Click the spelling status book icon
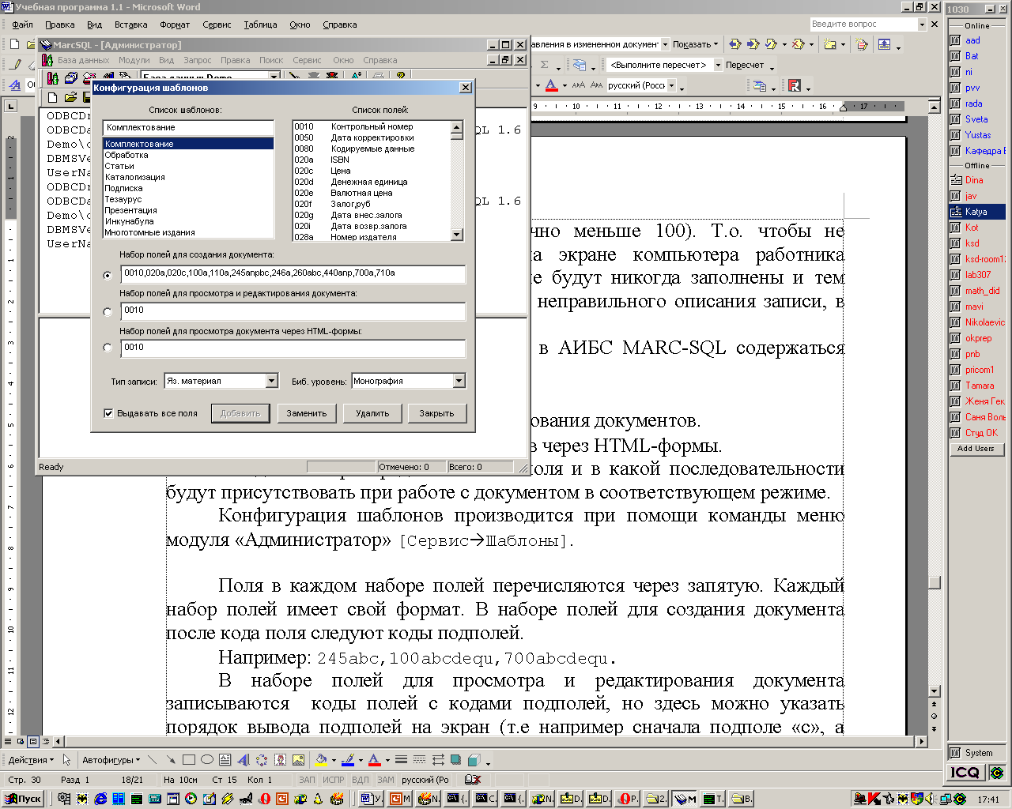The width and height of the screenshot is (1012, 809). tap(473, 779)
